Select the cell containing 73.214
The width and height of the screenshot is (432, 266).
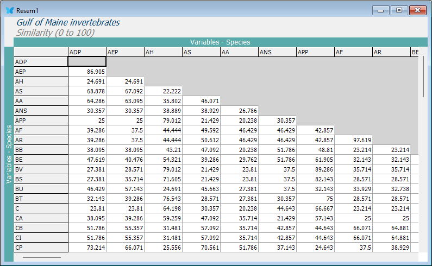86,248
